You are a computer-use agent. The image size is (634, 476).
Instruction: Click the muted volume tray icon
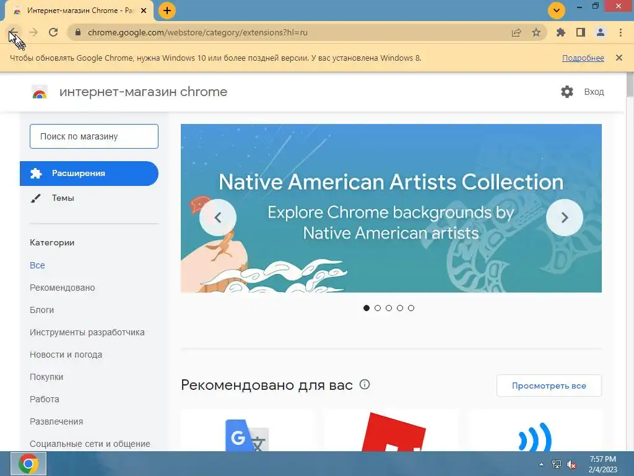coord(571,464)
